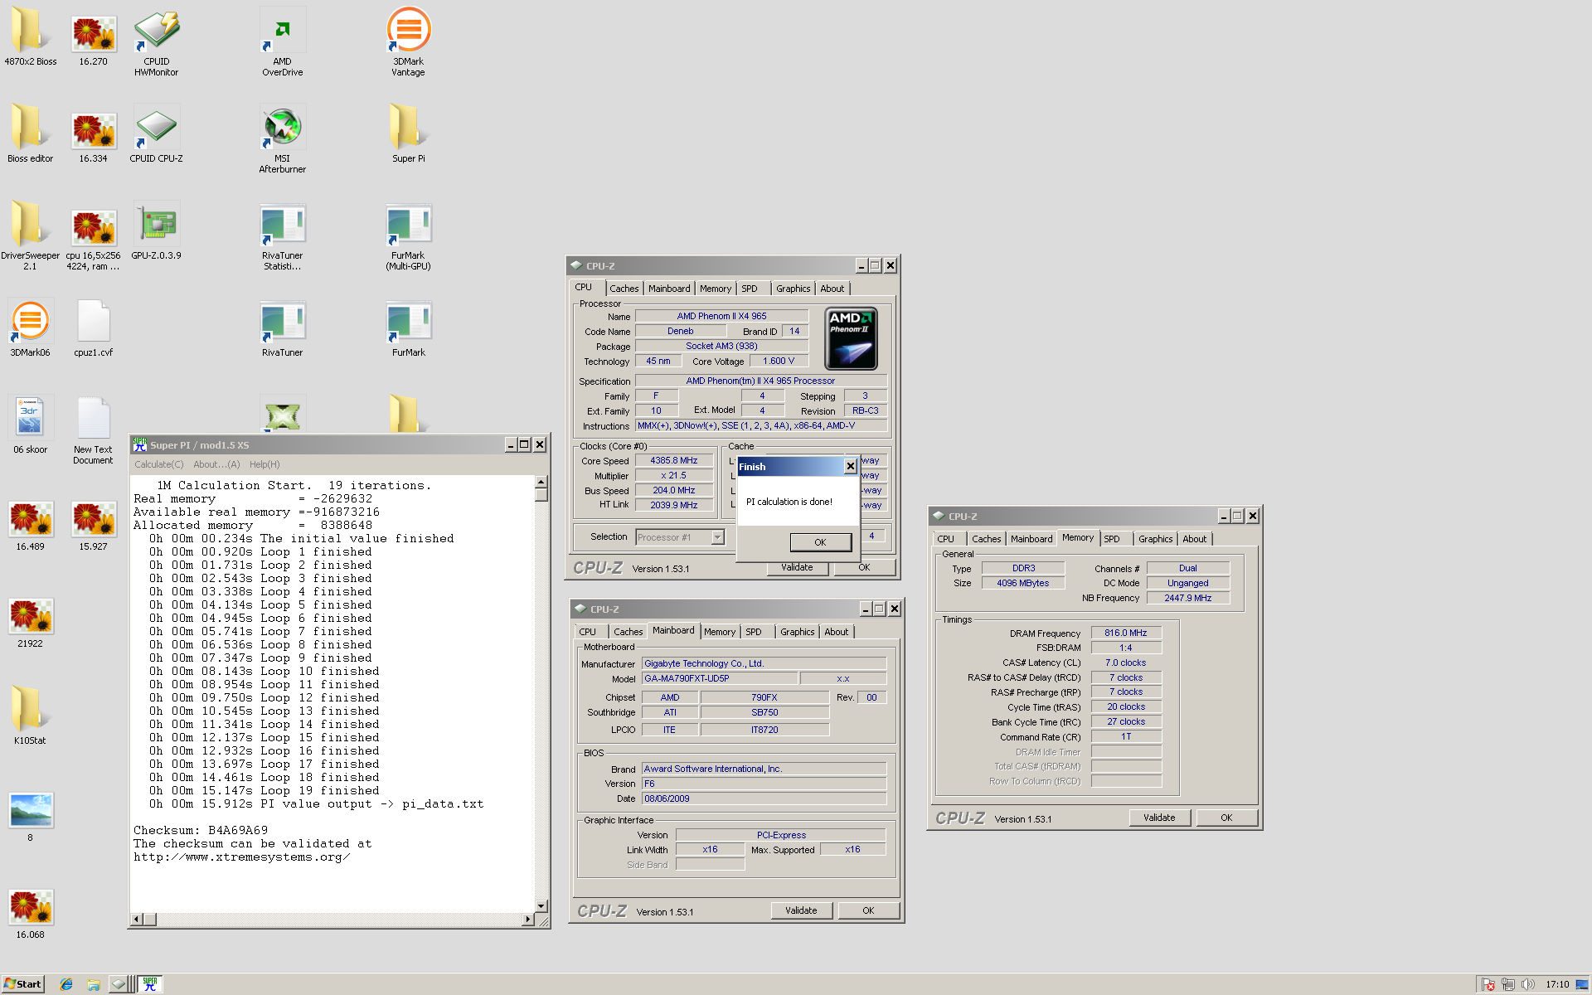Open Internet Explorer from quick launch
Image resolution: width=1592 pixels, height=995 pixels.
click(66, 984)
